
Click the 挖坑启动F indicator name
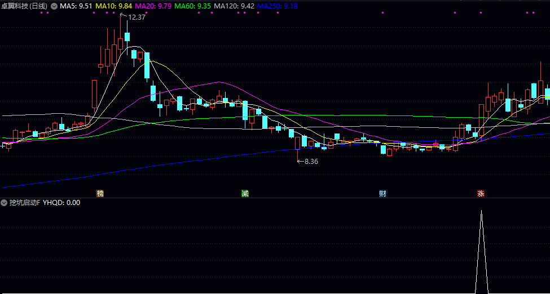click(x=25, y=203)
